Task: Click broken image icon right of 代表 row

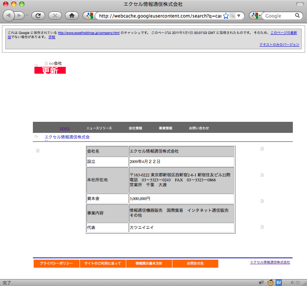Action: [262, 227]
